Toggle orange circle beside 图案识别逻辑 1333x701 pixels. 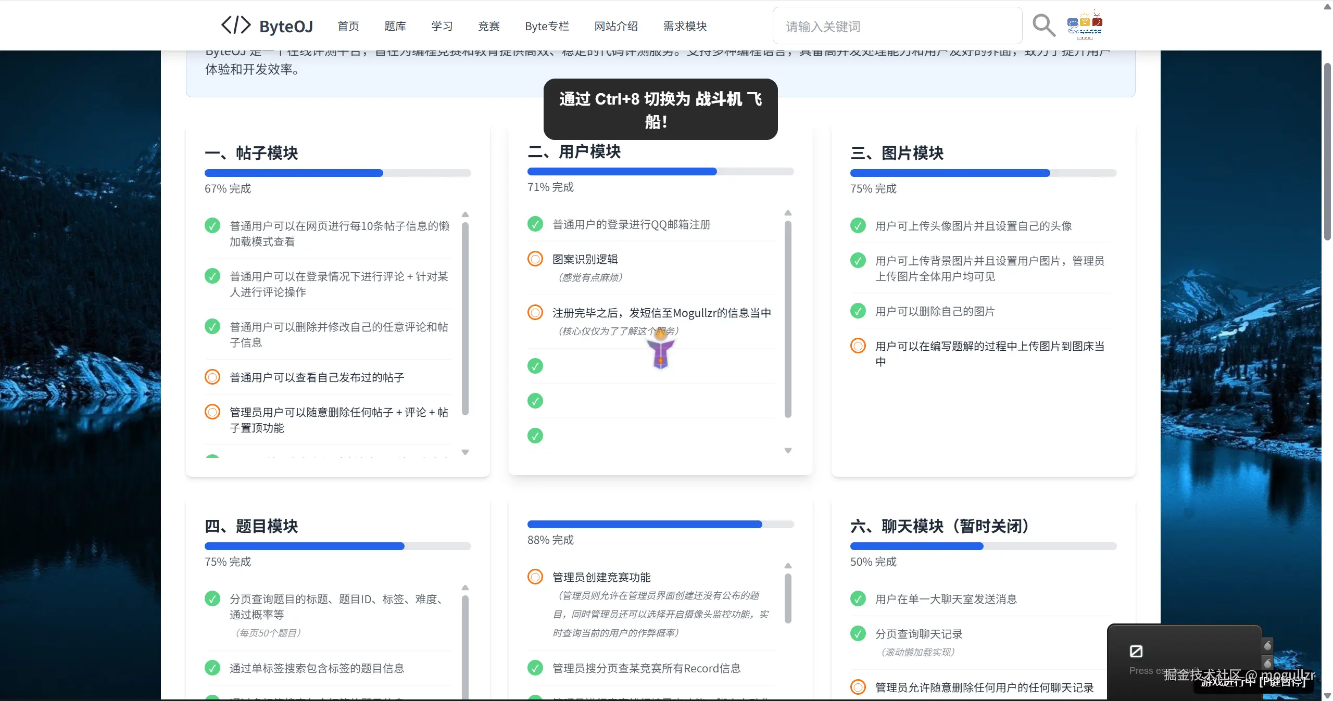click(535, 259)
